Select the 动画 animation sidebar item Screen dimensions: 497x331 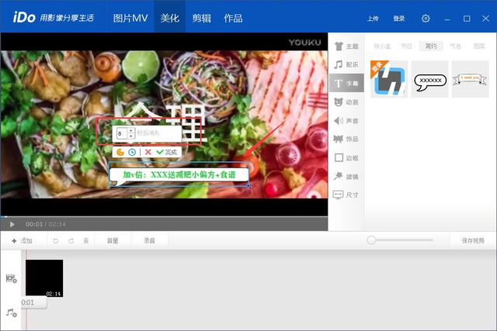(x=346, y=102)
